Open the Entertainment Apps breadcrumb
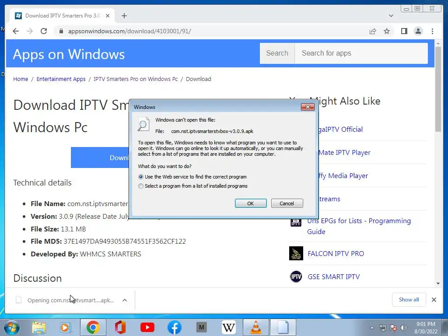 (61, 79)
